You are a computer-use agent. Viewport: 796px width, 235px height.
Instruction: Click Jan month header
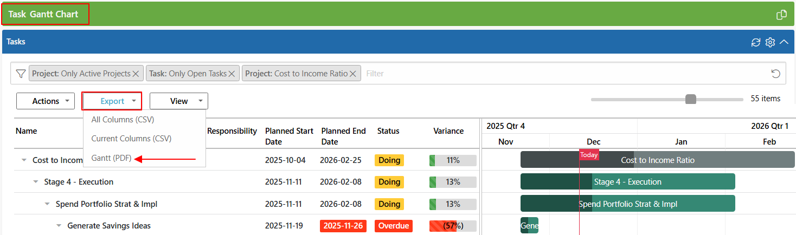point(681,142)
